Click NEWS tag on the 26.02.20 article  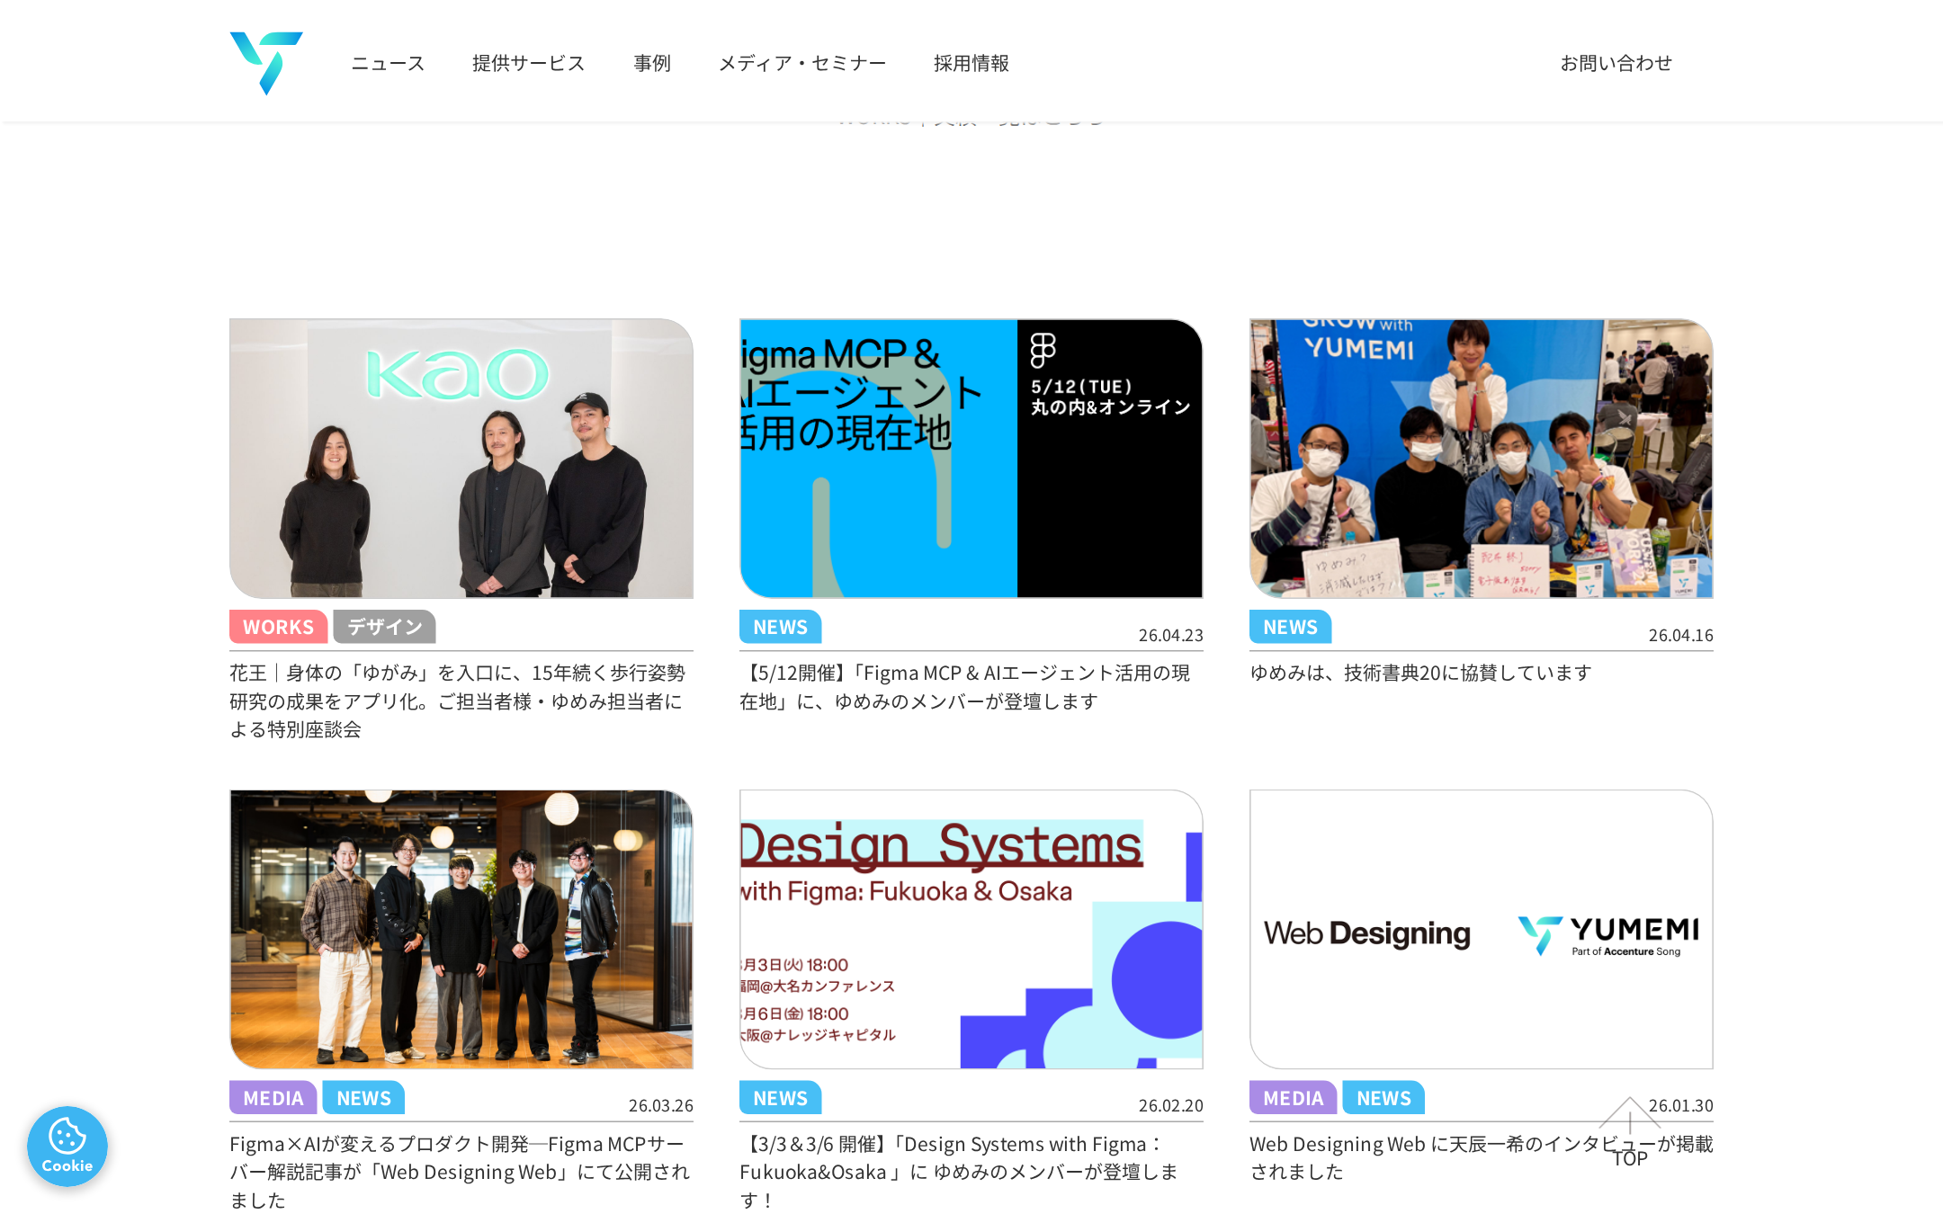(781, 1098)
